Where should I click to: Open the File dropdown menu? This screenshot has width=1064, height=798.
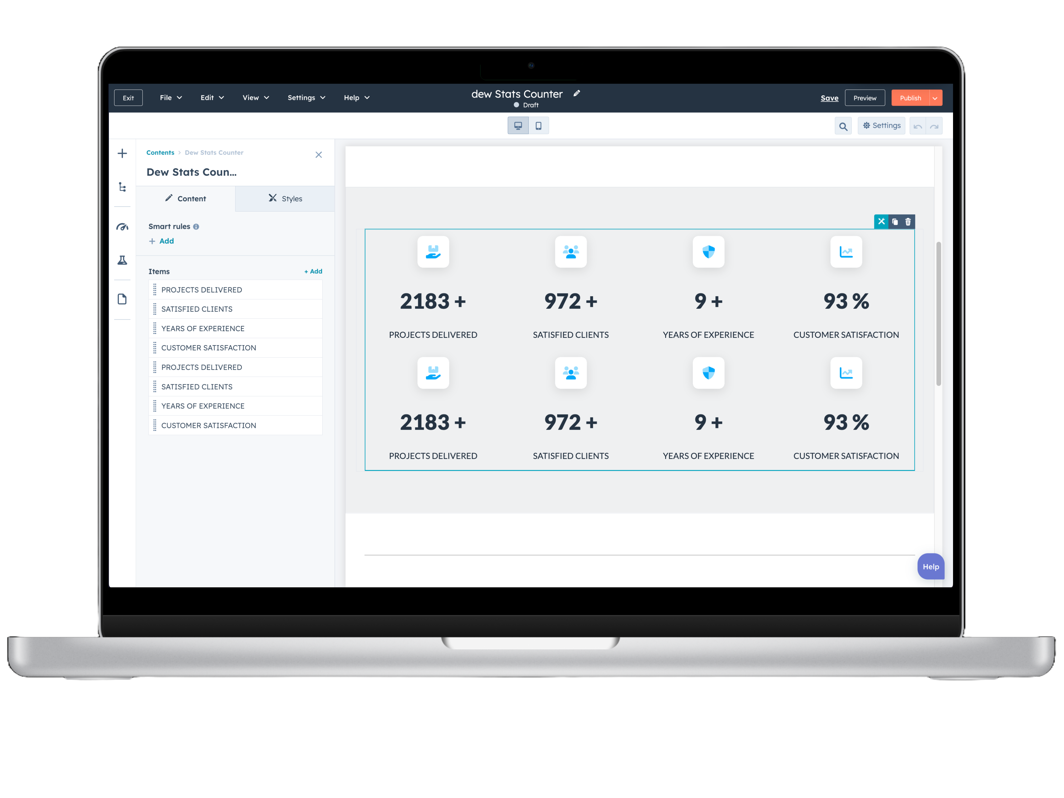(171, 98)
